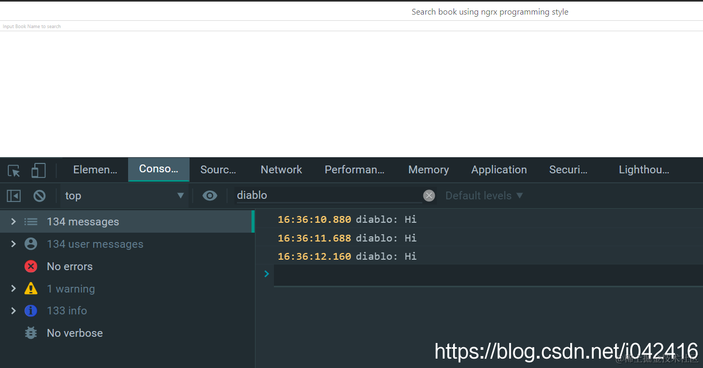Image resolution: width=703 pixels, height=368 pixels.
Task: Click the Search book using ngrx heading
Action: tap(490, 12)
